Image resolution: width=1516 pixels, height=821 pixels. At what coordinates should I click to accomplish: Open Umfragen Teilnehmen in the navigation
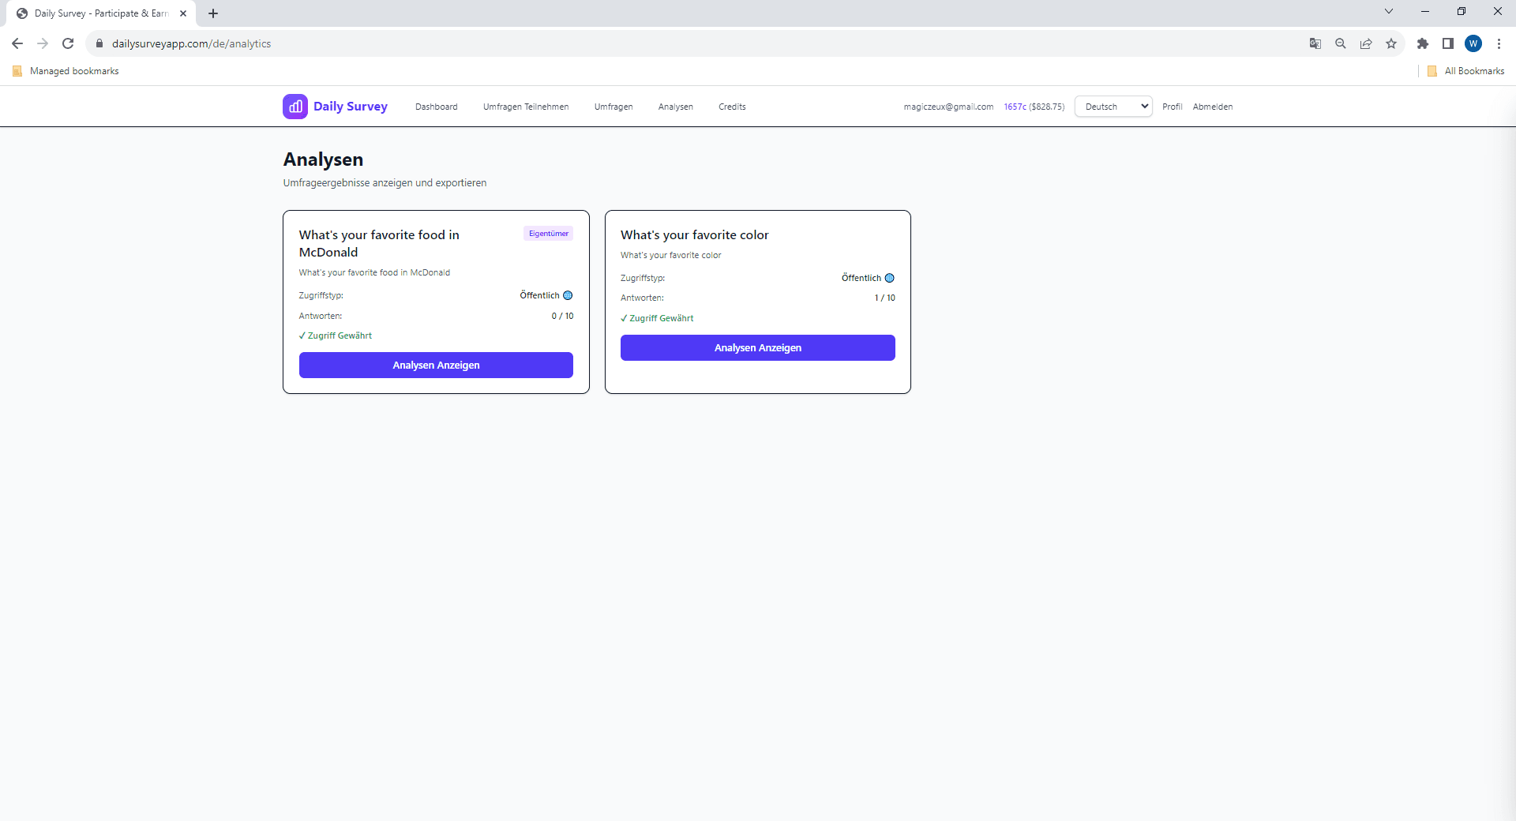[x=526, y=107]
